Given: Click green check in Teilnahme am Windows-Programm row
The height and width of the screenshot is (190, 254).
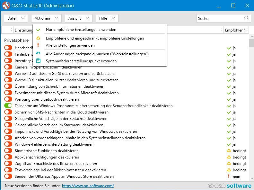Looking at the screenshot, I should [x=229, y=106].
